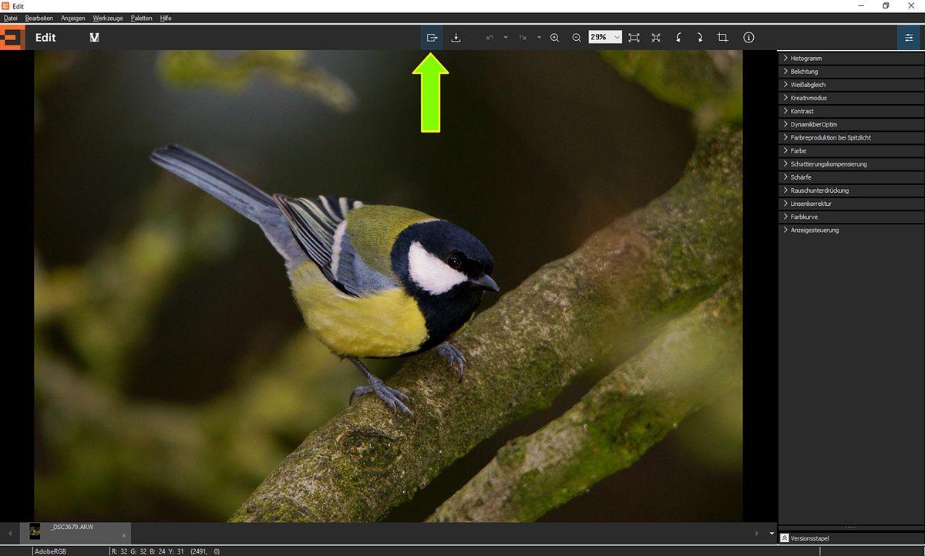The width and height of the screenshot is (925, 556).
Task: Click the export image icon
Action: 432,38
